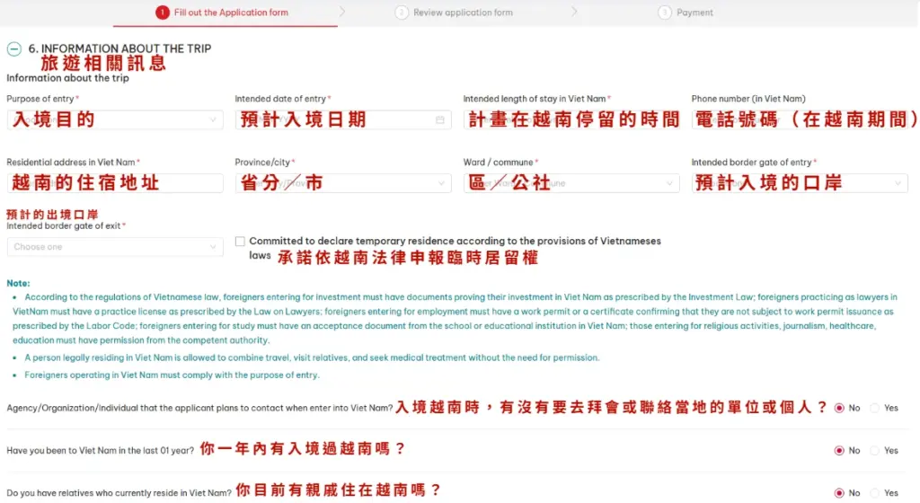
Task: Click 'A person legally residing in Viet Nam' note
Action: click(312, 357)
